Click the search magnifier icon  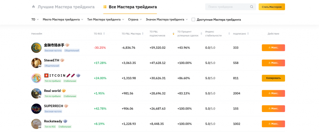click(252, 7)
